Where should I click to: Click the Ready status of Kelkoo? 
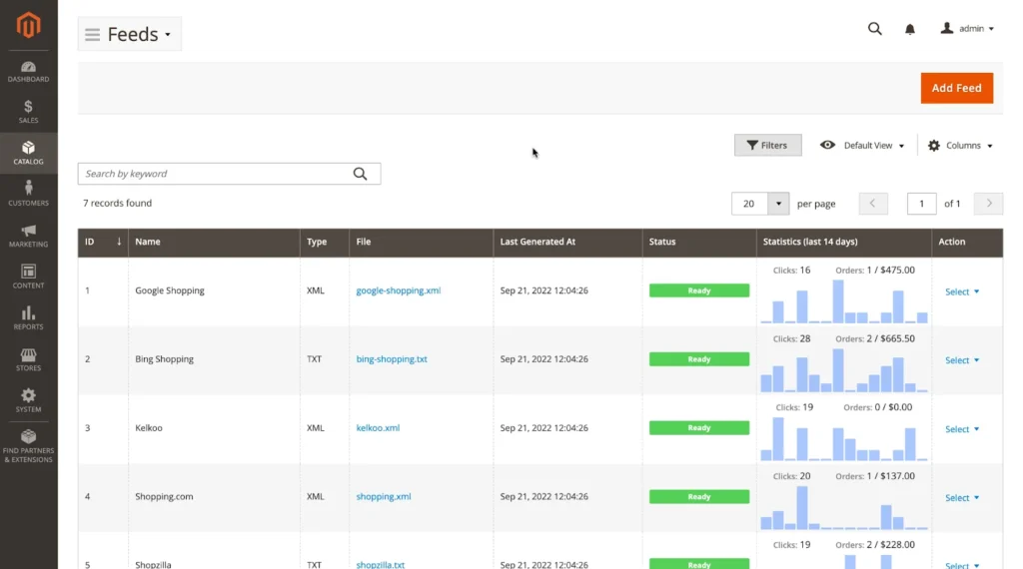point(698,428)
